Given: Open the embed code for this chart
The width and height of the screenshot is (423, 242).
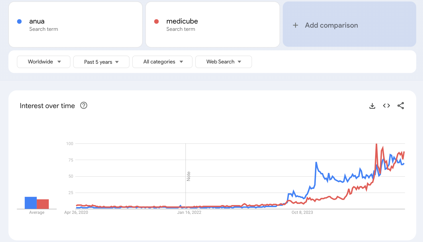Looking at the screenshot, I should click(386, 105).
